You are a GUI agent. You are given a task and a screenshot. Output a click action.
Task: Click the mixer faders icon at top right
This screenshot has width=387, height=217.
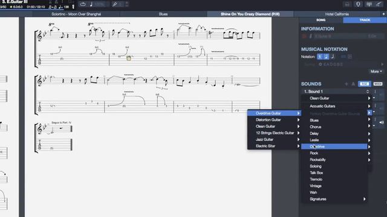click(x=369, y=4)
